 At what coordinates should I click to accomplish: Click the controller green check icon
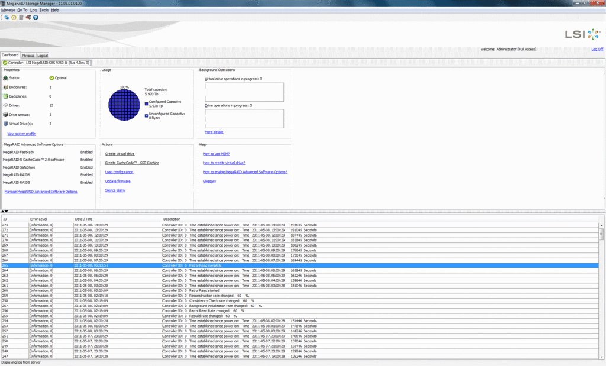(x=5, y=63)
